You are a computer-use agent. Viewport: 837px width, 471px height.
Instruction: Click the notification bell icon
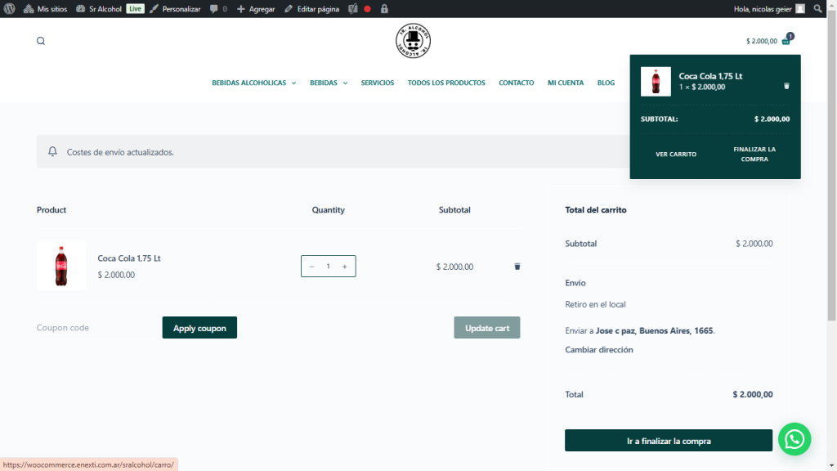tap(52, 151)
